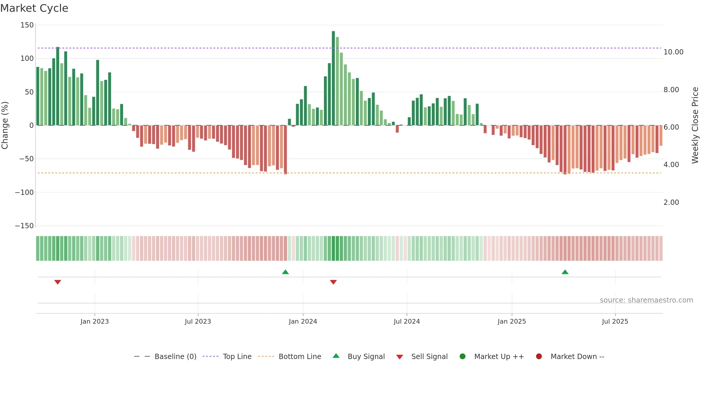Click the Market Cycle chart title

pyautogui.click(x=34, y=8)
